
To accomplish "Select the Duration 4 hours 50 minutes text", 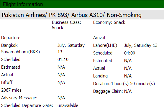I will pyautogui.click(x=124, y=84).
